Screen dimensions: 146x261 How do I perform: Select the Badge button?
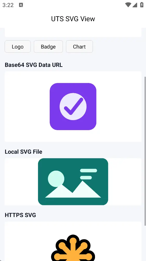48,46
